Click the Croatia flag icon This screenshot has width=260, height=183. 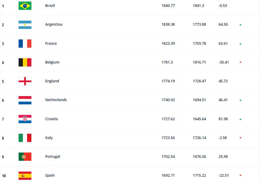pos(25,119)
